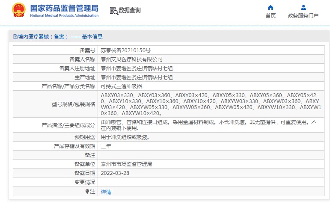Click label 备案单位
This screenshot has width=330, height=204.
[85, 164]
